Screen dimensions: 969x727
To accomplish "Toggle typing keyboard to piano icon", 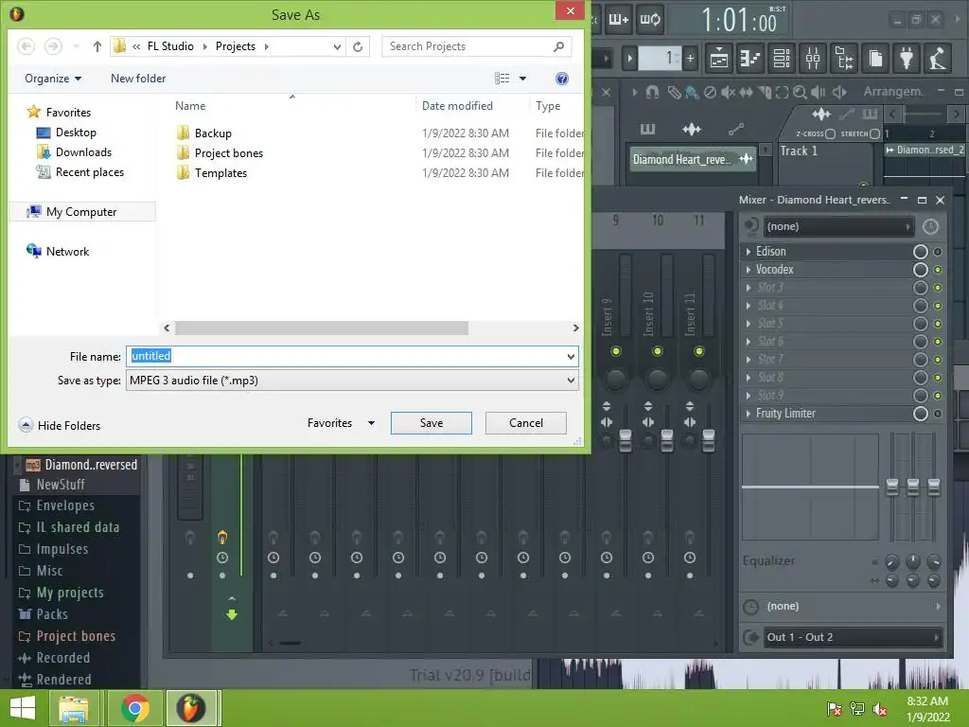I will coord(618,19).
